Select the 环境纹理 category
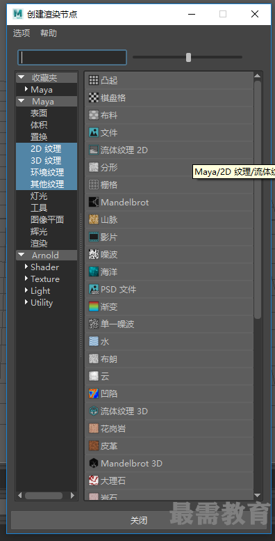This screenshot has width=275, height=541. pos(47,172)
